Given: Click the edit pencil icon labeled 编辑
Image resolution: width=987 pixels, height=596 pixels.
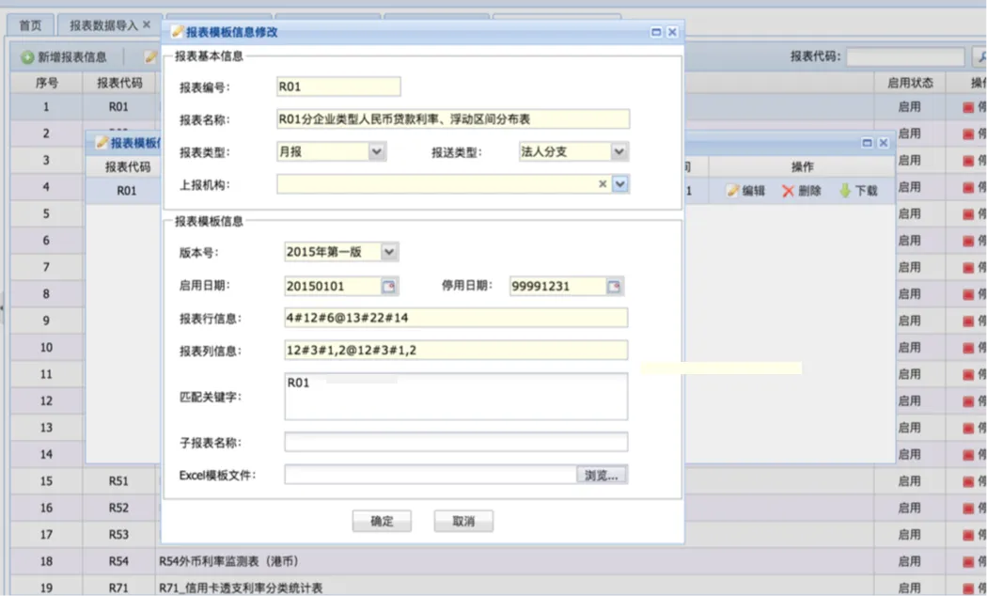Looking at the screenshot, I should (733, 191).
